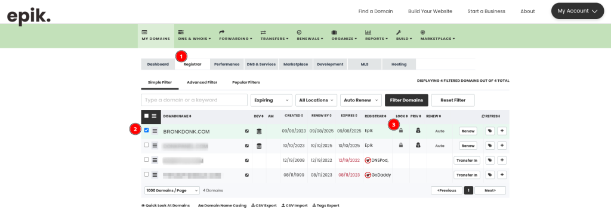Open the external link icon beside BRONKDONK.COM
The width and height of the screenshot is (611, 219).
click(x=246, y=131)
